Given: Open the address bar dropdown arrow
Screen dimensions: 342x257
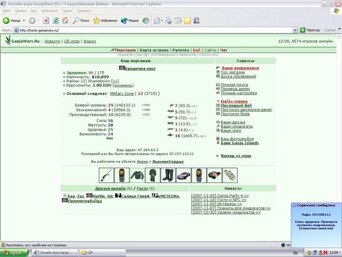Looking at the screenshot, I should [295, 30].
